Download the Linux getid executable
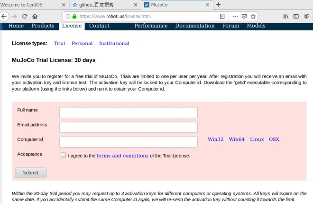 (257, 139)
